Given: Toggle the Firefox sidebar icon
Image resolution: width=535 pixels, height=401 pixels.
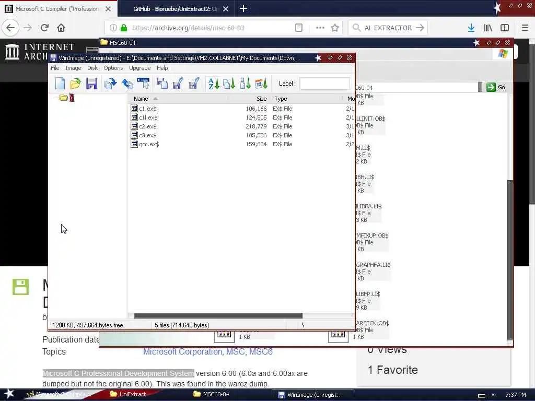Looking at the screenshot, I should point(505,28).
